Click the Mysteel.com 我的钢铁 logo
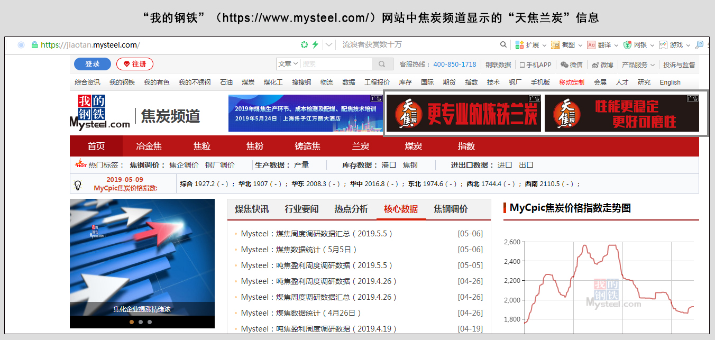The image size is (715, 340). 100,112
